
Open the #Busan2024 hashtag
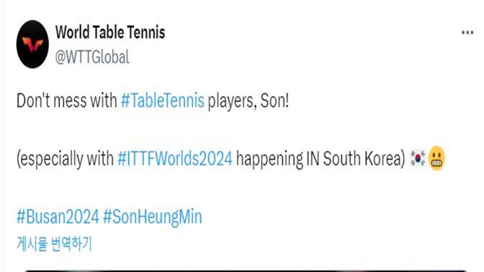pos(58,217)
